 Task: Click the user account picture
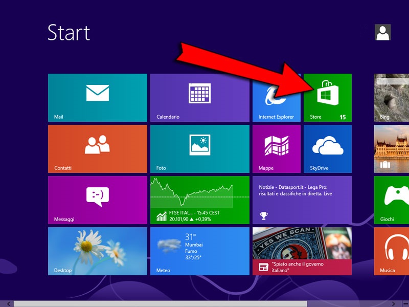coord(382,32)
